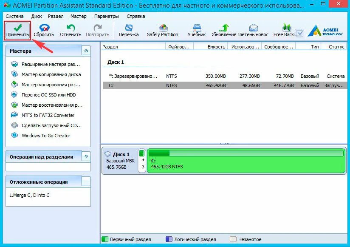Viewport: 350px width, 247px height.
Task: Undo last action with Отменить
Action: click(x=71, y=31)
